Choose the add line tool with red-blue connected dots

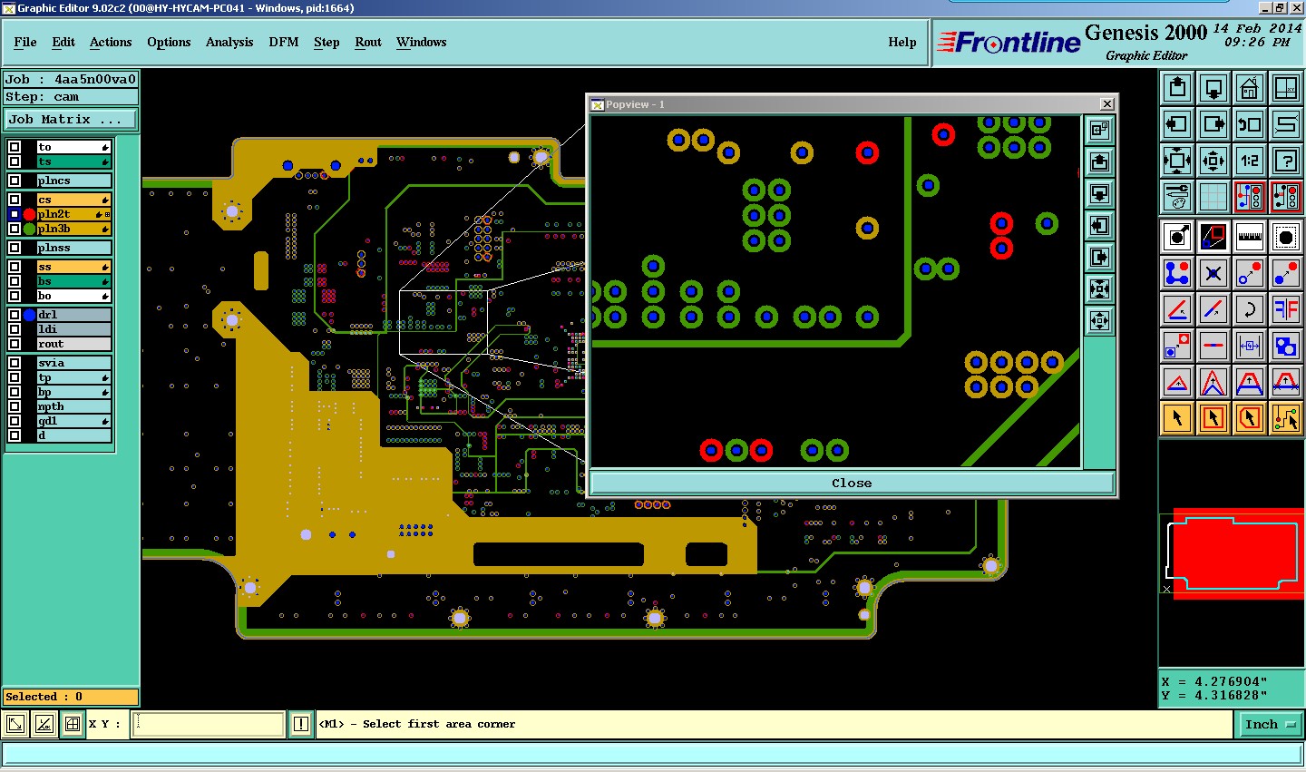(x=1177, y=272)
